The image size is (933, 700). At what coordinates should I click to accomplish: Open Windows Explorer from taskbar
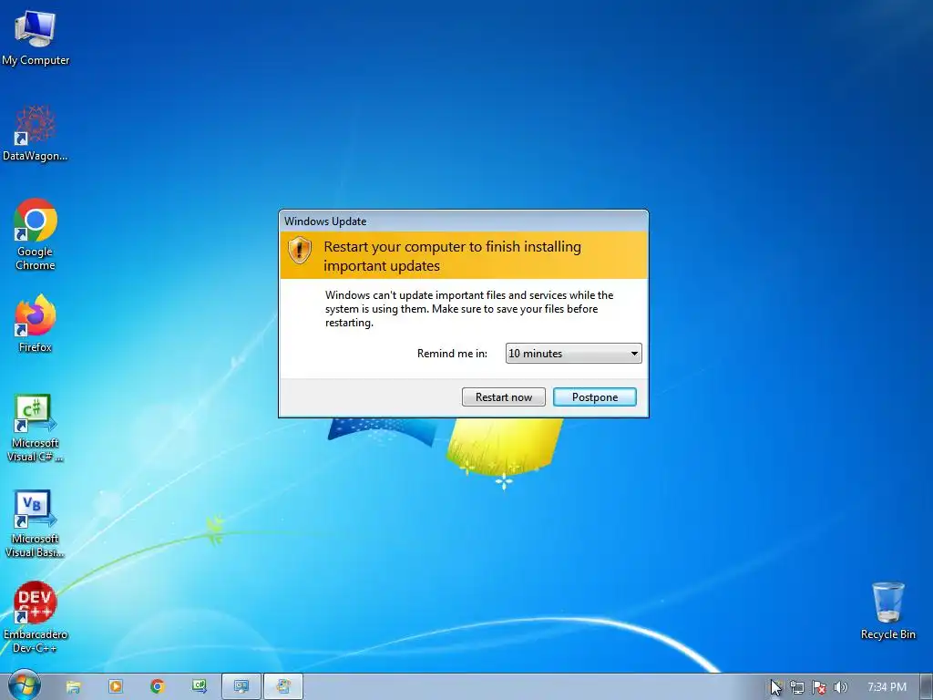(x=73, y=687)
